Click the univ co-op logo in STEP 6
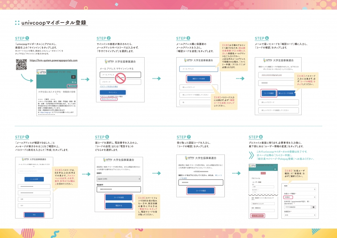Screen dimensions: 337x238 coord(109,160)
